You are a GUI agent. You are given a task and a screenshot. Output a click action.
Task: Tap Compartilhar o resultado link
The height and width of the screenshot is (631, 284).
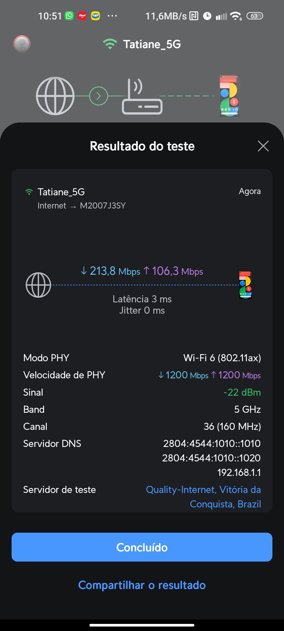[x=142, y=585]
